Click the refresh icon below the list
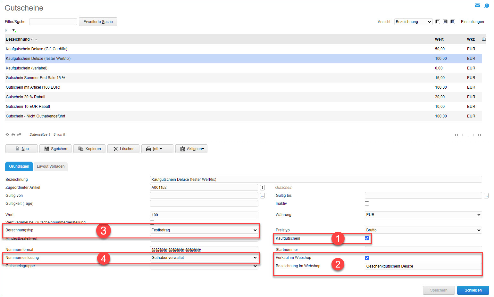Viewport: 494px width, 297px height. pyautogui.click(x=7, y=135)
